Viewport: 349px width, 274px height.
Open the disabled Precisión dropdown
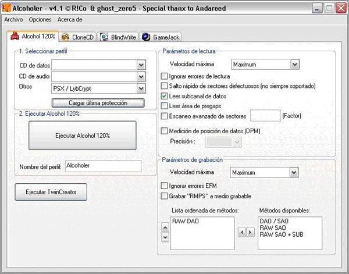(237, 142)
